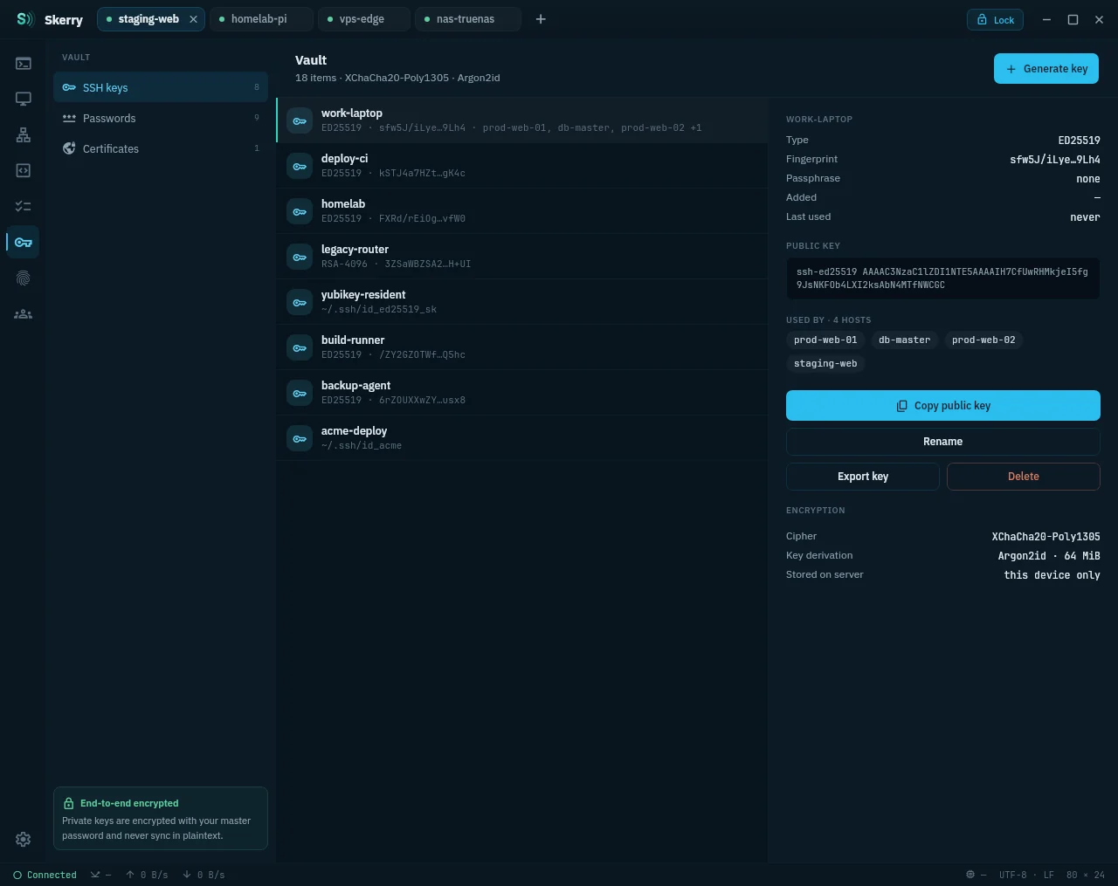Click the Connected status indicator
The image size is (1118, 886).
(45, 875)
